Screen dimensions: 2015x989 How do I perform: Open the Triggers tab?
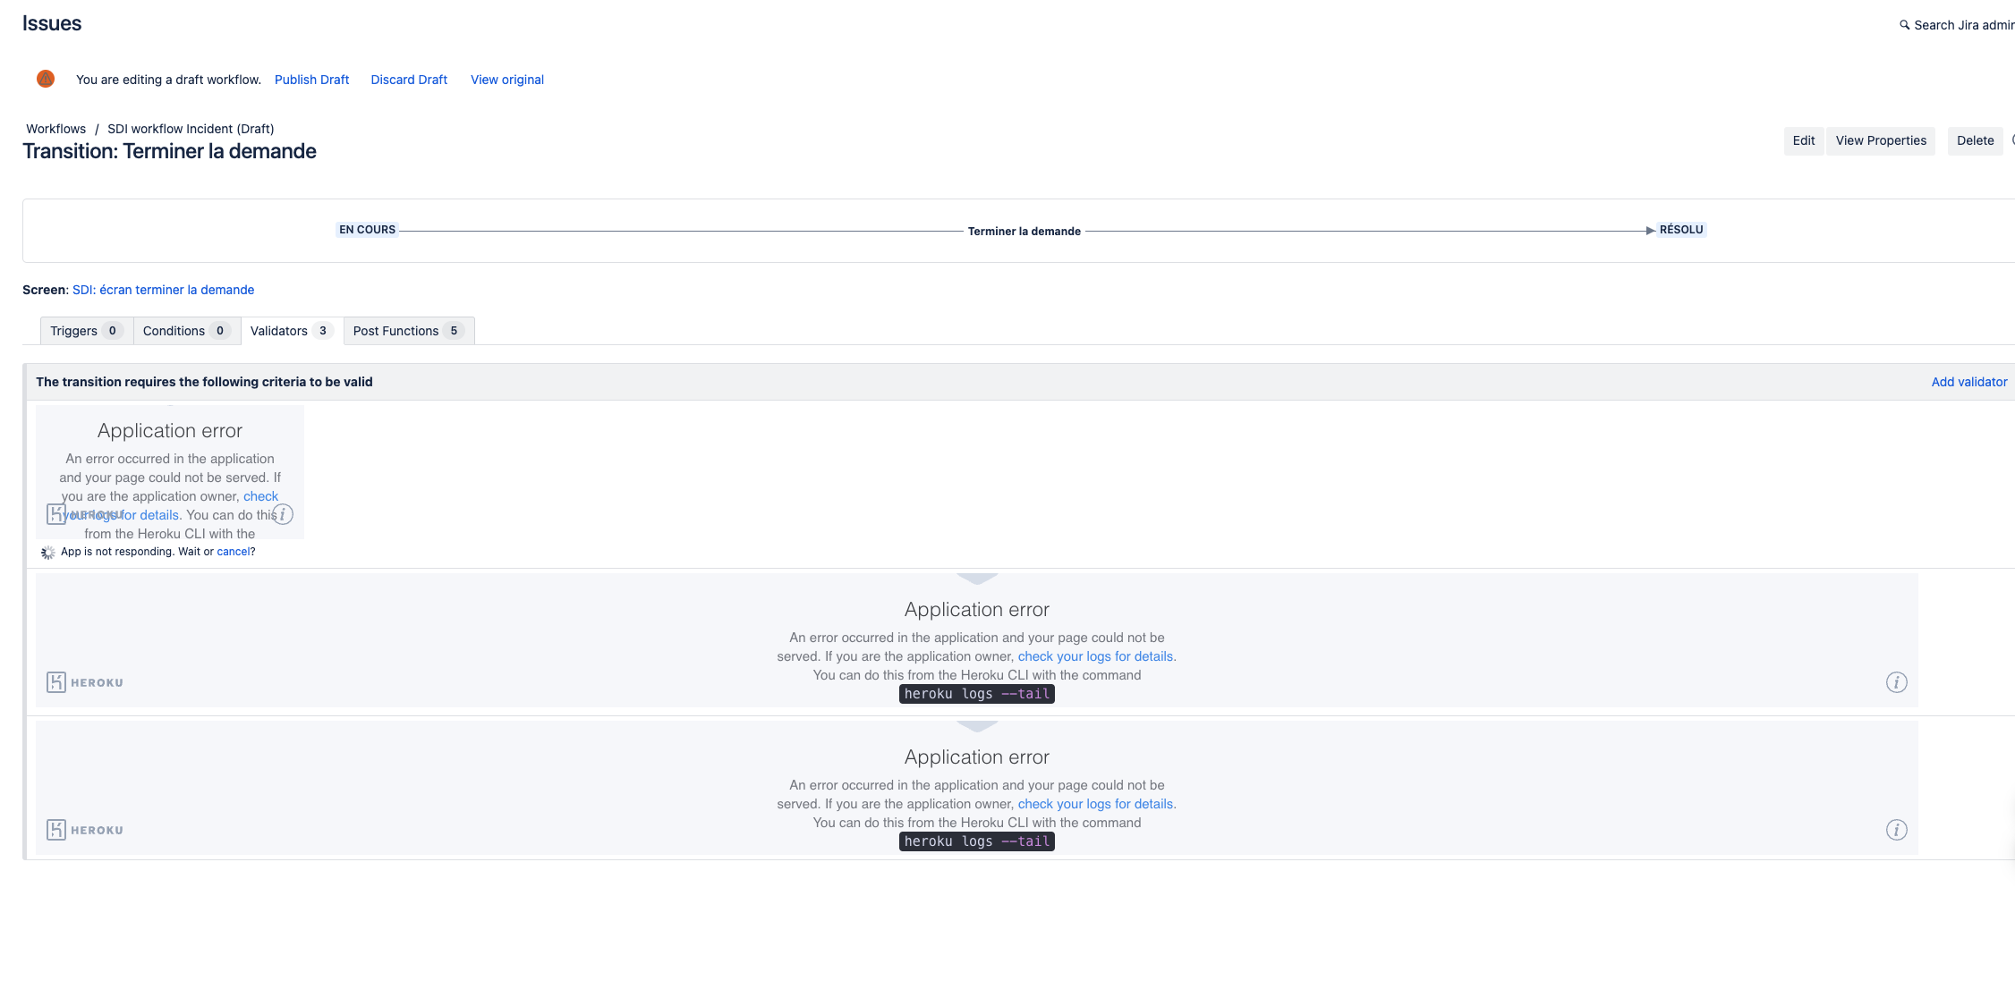pos(87,331)
